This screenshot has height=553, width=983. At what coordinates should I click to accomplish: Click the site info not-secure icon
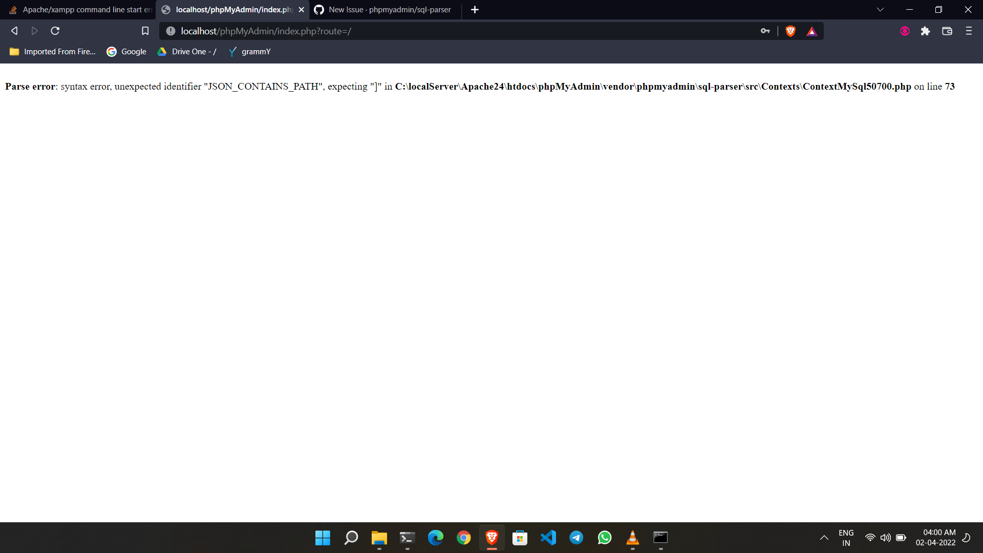tap(170, 31)
